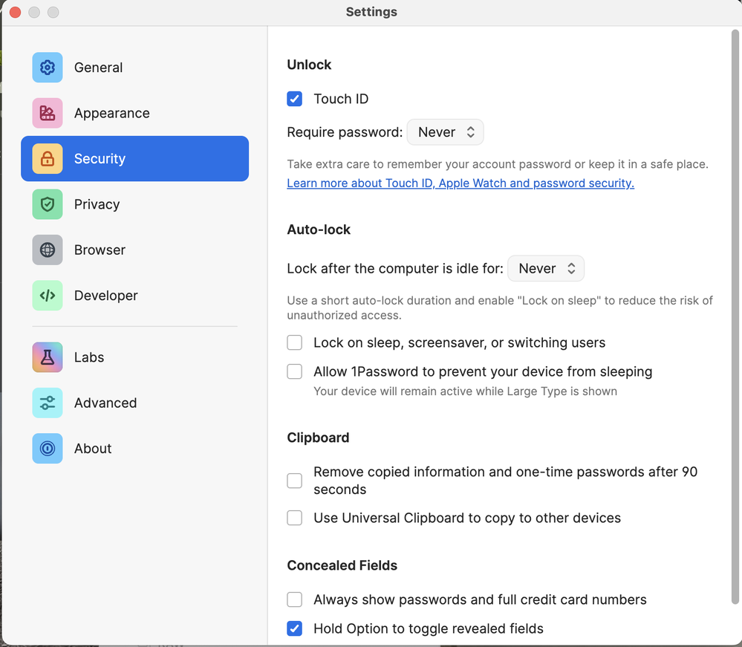Click the General gear icon
Screen dimensions: 742x647
(x=48, y=68)
